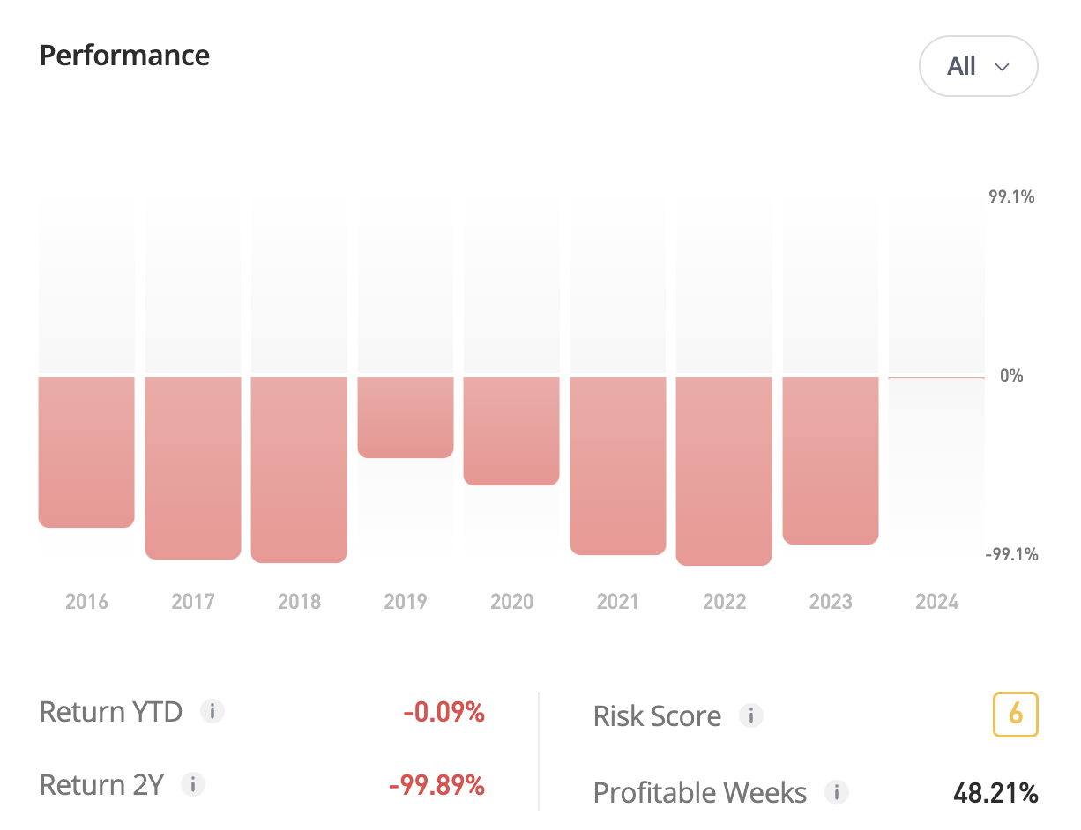Open Risk Score info tooltip icon

tap(750, 715)
